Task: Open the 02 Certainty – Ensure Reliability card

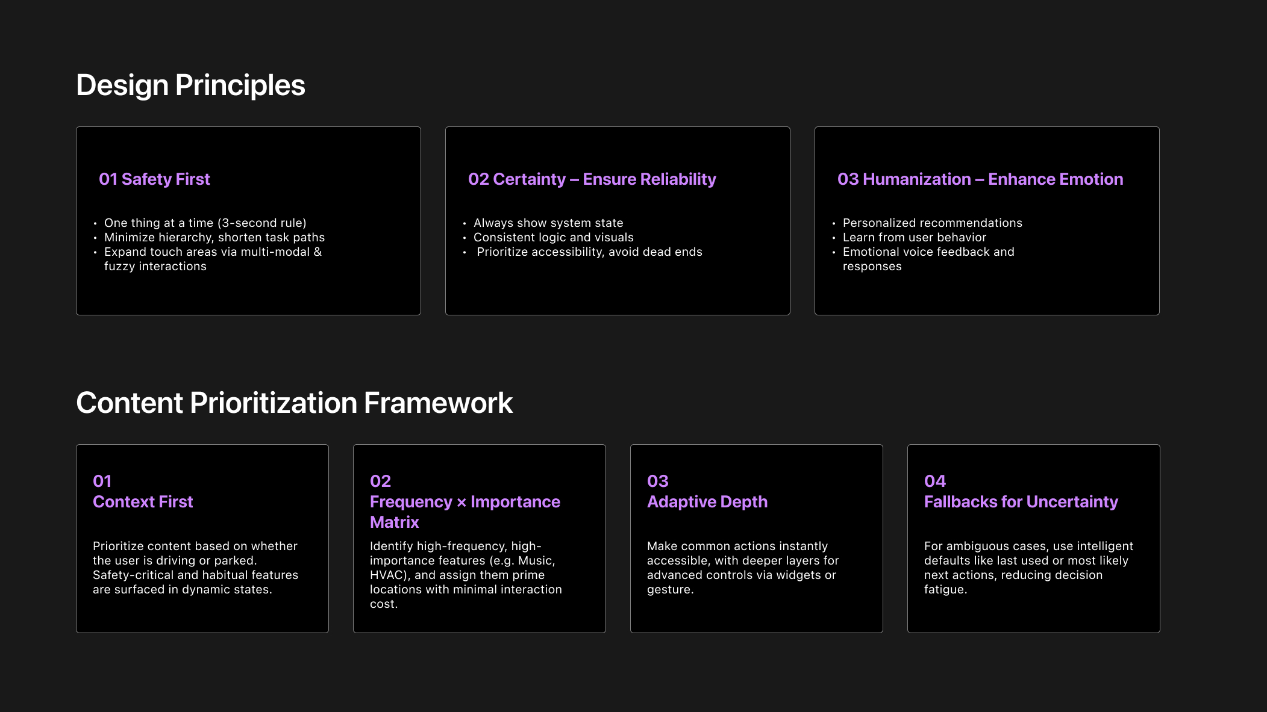Action: (617, 220)
